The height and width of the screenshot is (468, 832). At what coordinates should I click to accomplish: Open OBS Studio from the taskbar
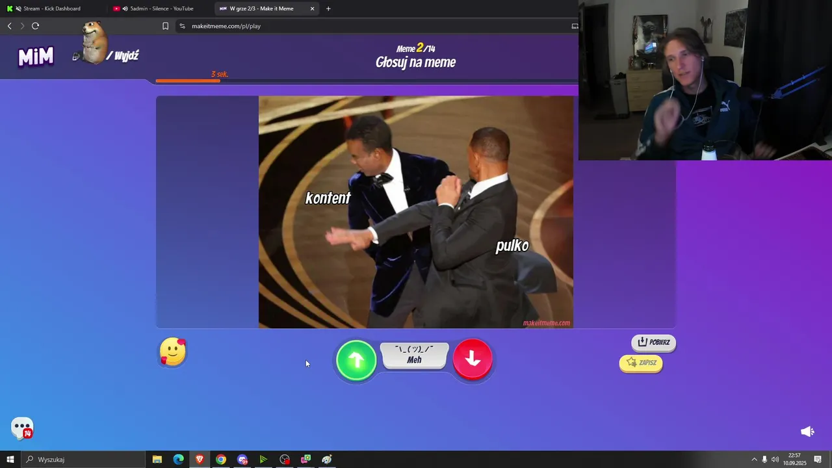pos(285,460)
